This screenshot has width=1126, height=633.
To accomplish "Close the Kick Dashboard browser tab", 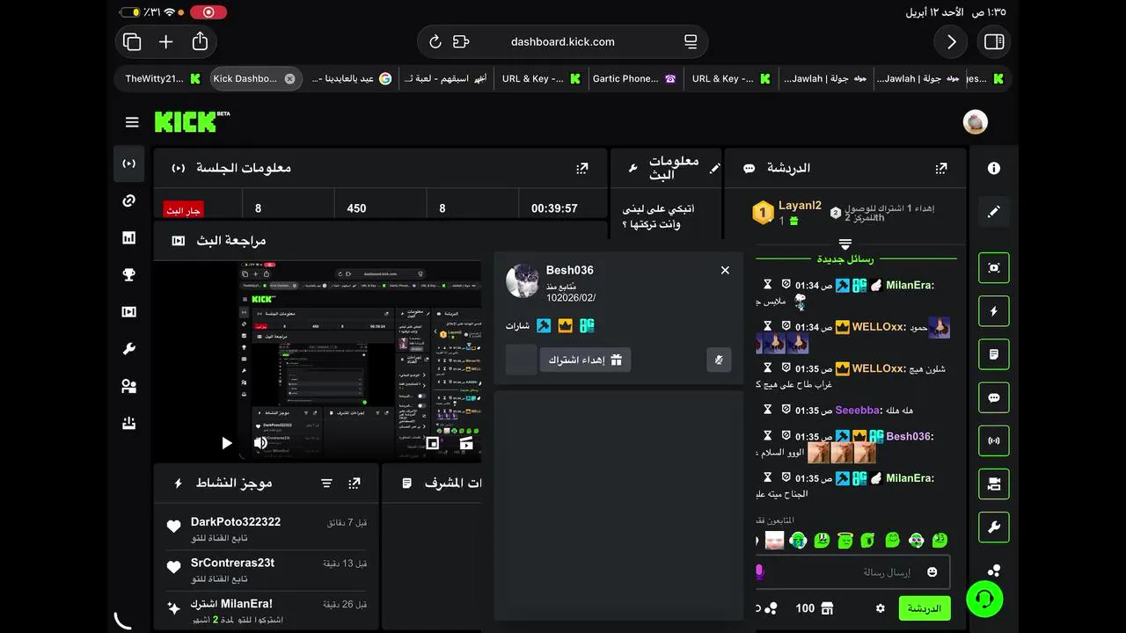I will (x=289, y=78).
